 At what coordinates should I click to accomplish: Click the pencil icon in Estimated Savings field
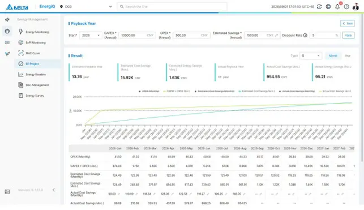(x=276, y=36)
